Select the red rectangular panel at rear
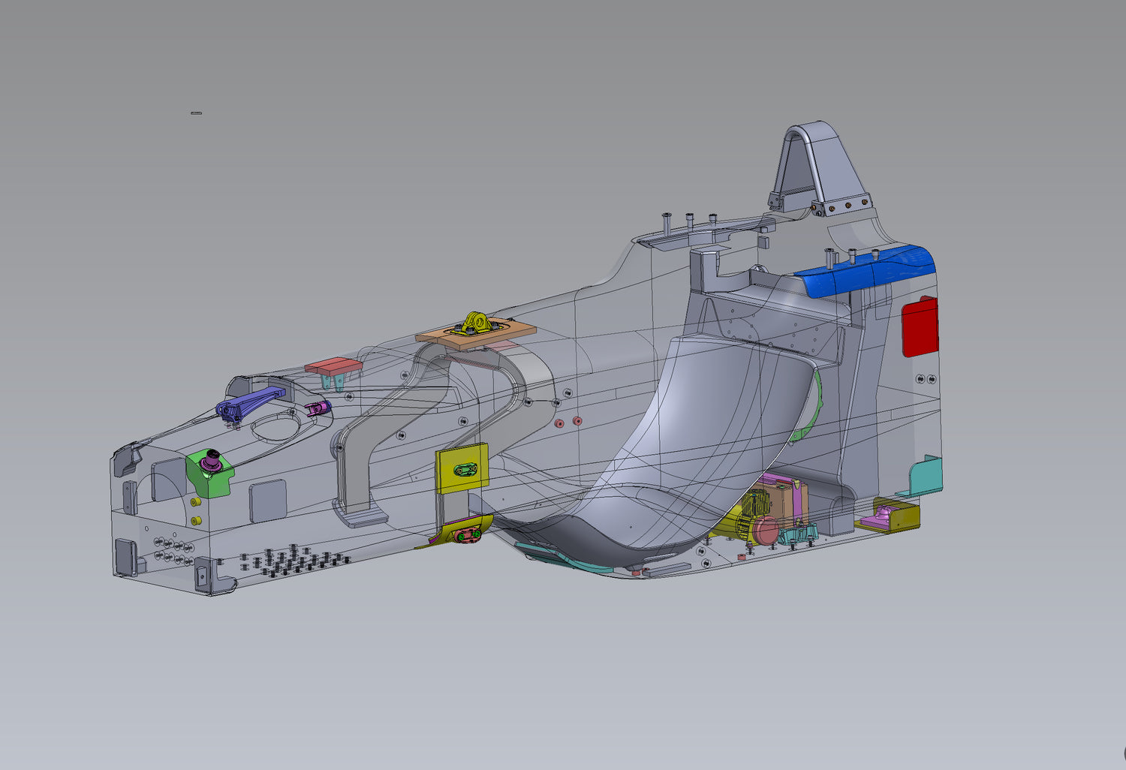This screenshot has height=770, width=1126. (920, 327)
